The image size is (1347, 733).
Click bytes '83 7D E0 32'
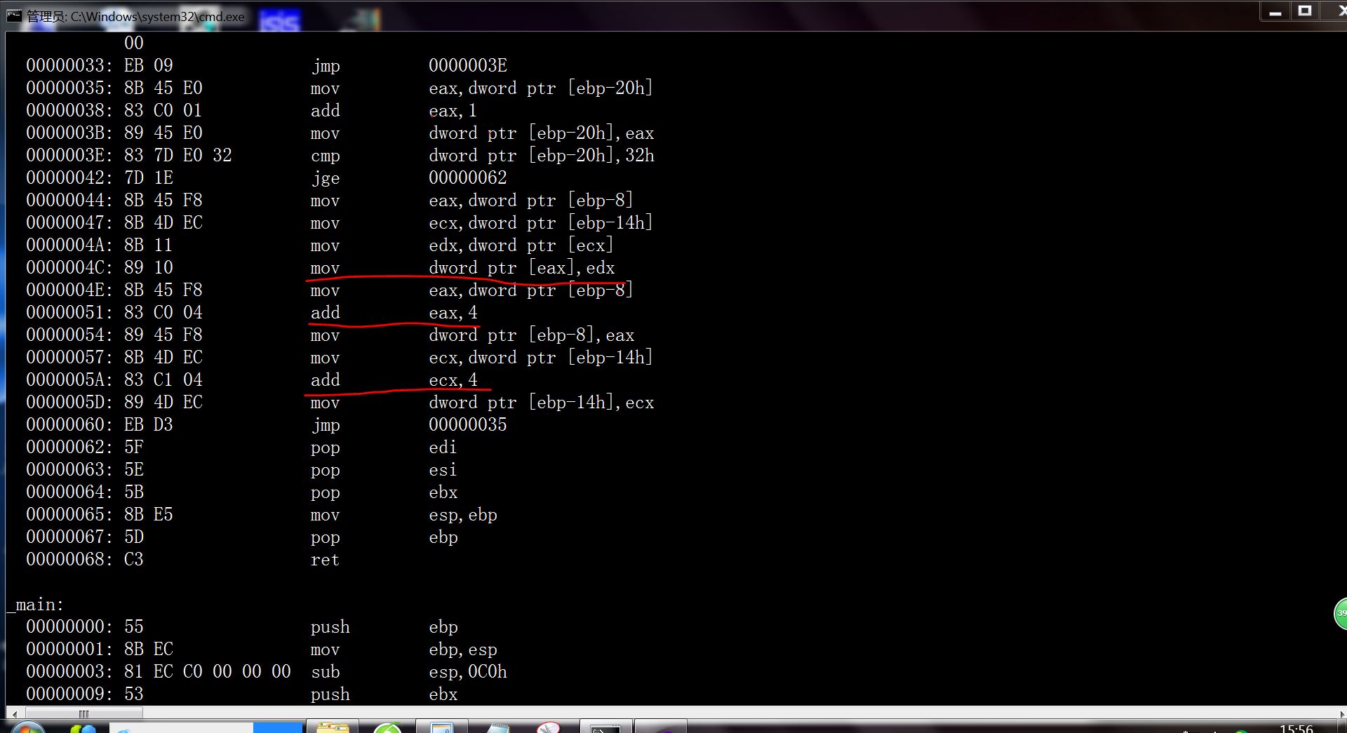click(x=178, y=156)
